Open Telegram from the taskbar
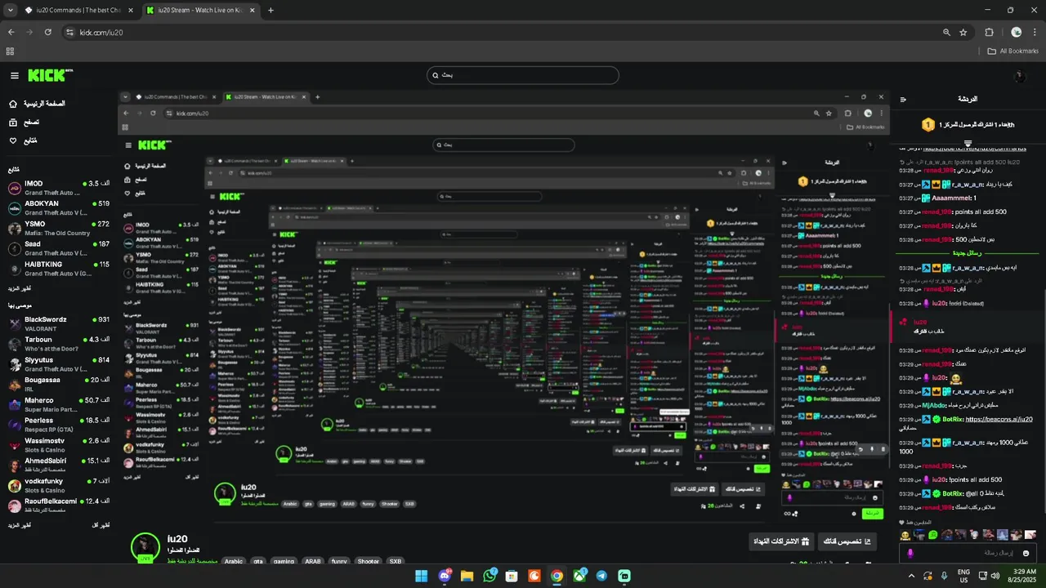 pos(601,576)
